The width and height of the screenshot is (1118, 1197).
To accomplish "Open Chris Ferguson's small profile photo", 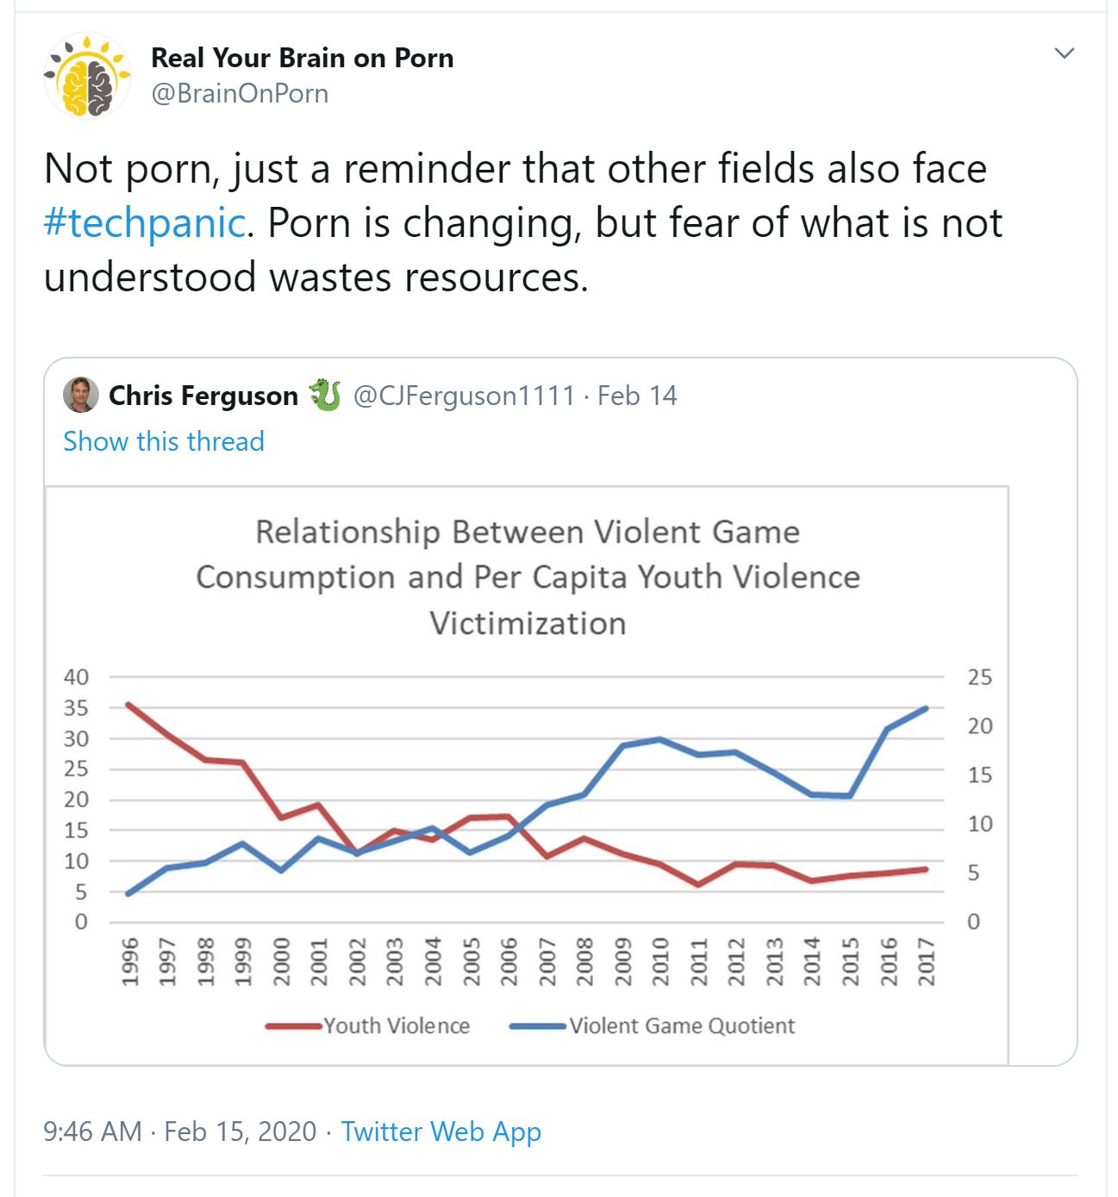I will (x=80, y=396).
